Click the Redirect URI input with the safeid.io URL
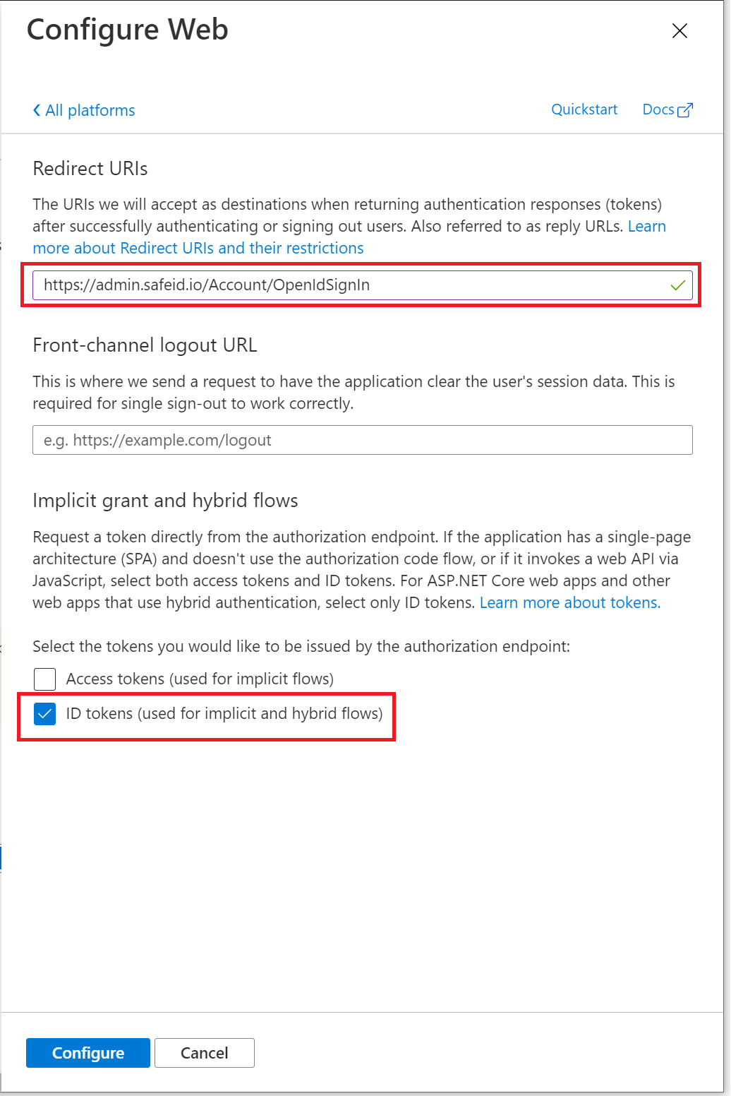The width and height of the screenshot is (731, 1096). click(346, 285)
